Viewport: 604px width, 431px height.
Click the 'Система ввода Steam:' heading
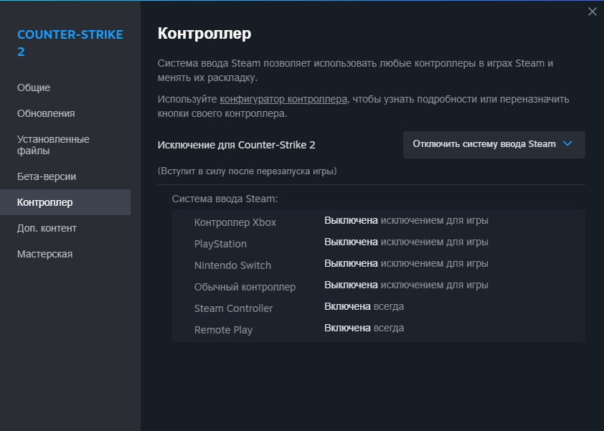pyautogui.click(x=225, y=198)
